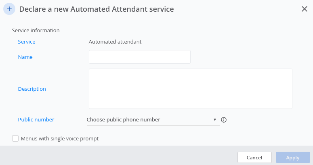This screenshot has width=313, height=165.
Task: Focus the Name input field
Action: pyautogui.click(x=140, y=57)
